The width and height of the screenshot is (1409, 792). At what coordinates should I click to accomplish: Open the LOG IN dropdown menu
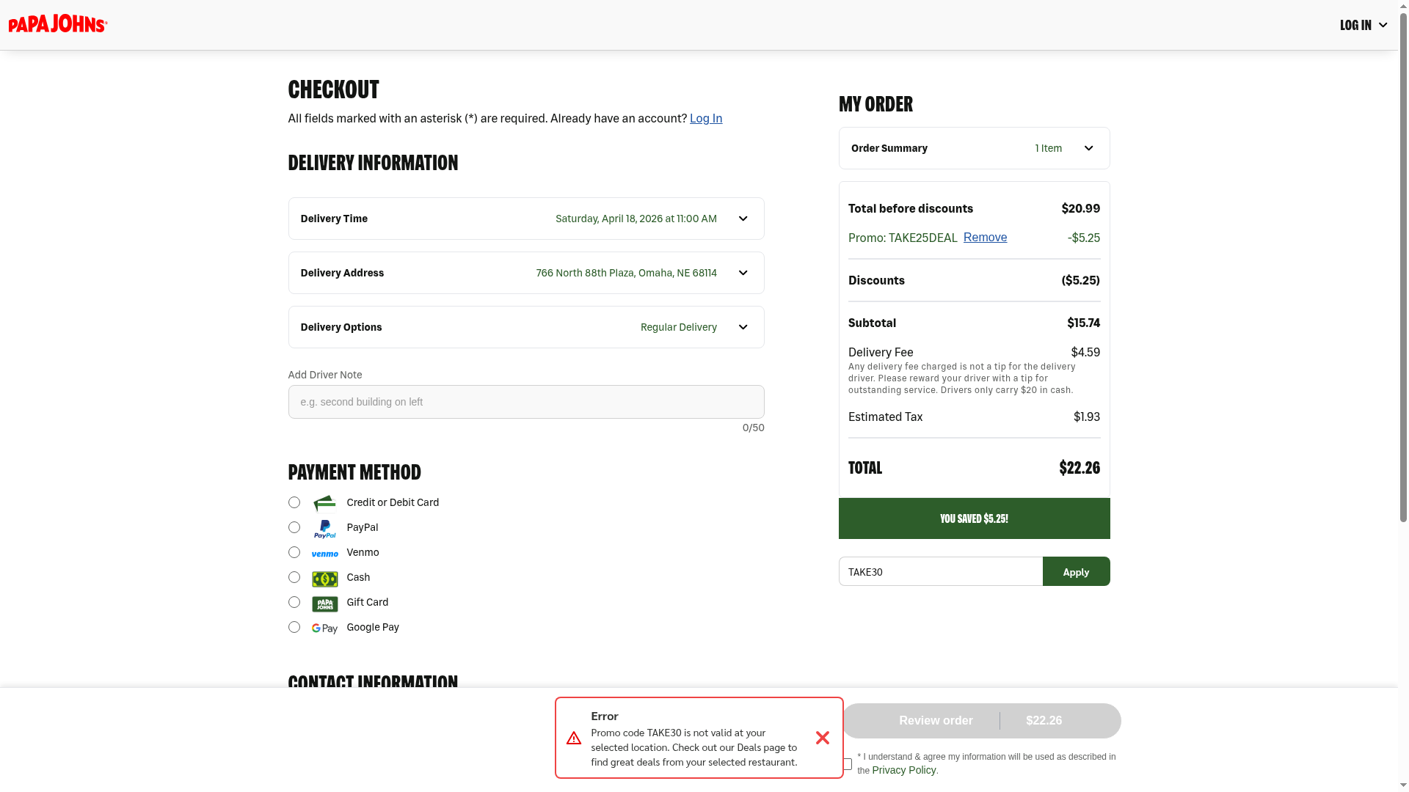[x=1364, y=25]
